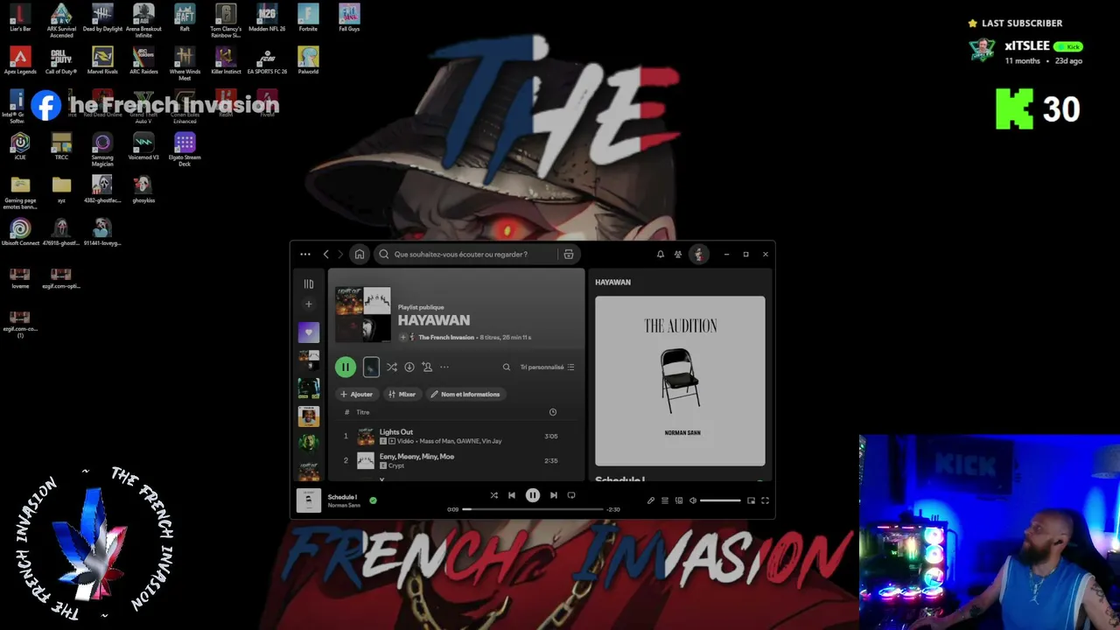Click the Titre column header
Screen dimensions: 1120x630
(x=363, y=412)
